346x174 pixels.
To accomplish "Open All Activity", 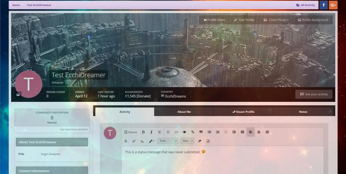I will click(306, 5).
